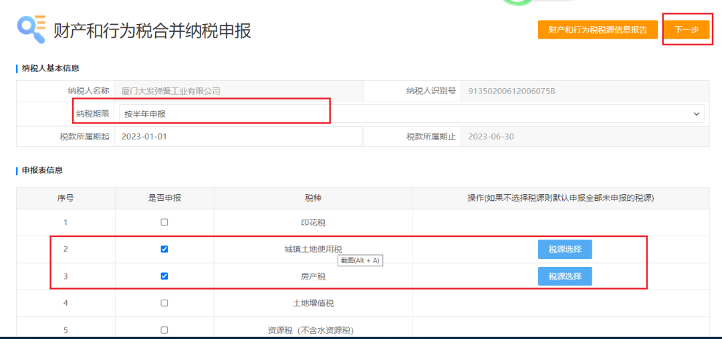This screenshot has height=339, width=722.
Task: Click the 税款所属期起 date field 2023-01-01
Action: point(238,136)
